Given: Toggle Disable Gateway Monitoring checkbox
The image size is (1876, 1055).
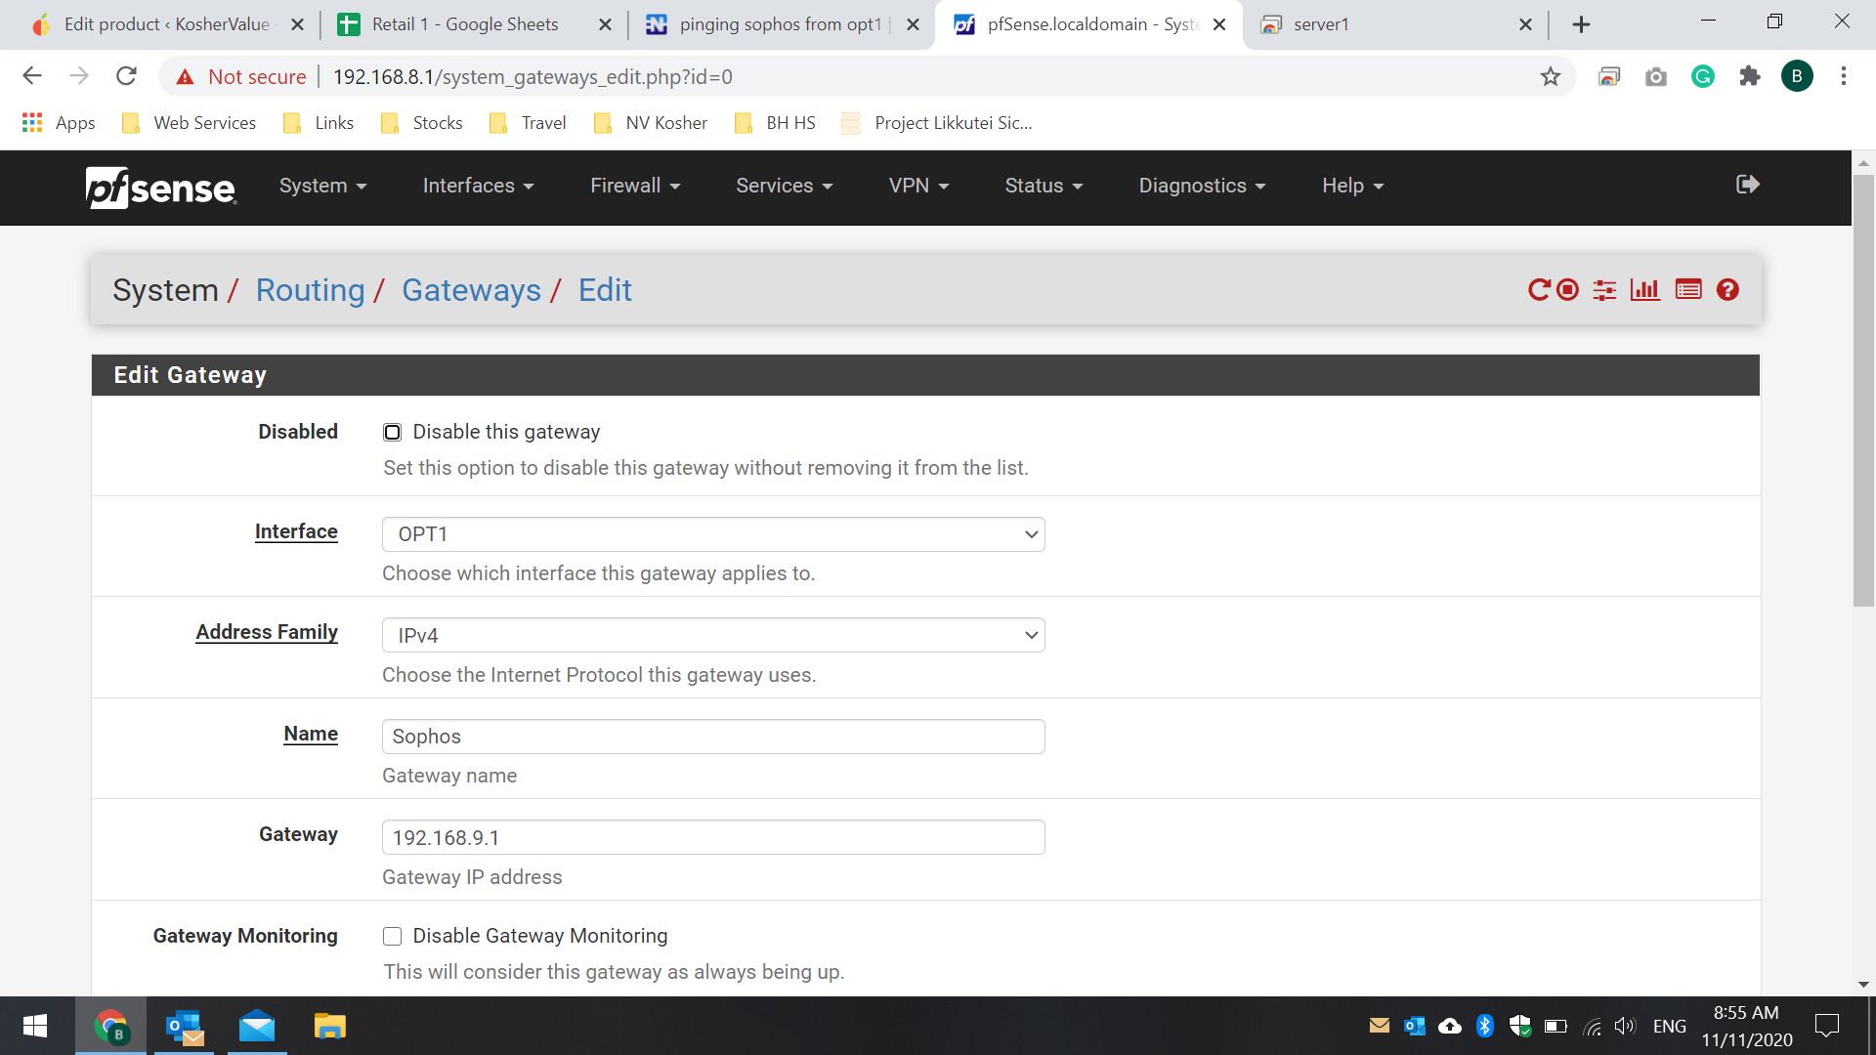Looking at the screenshot, I should click(x=392, y=936).
